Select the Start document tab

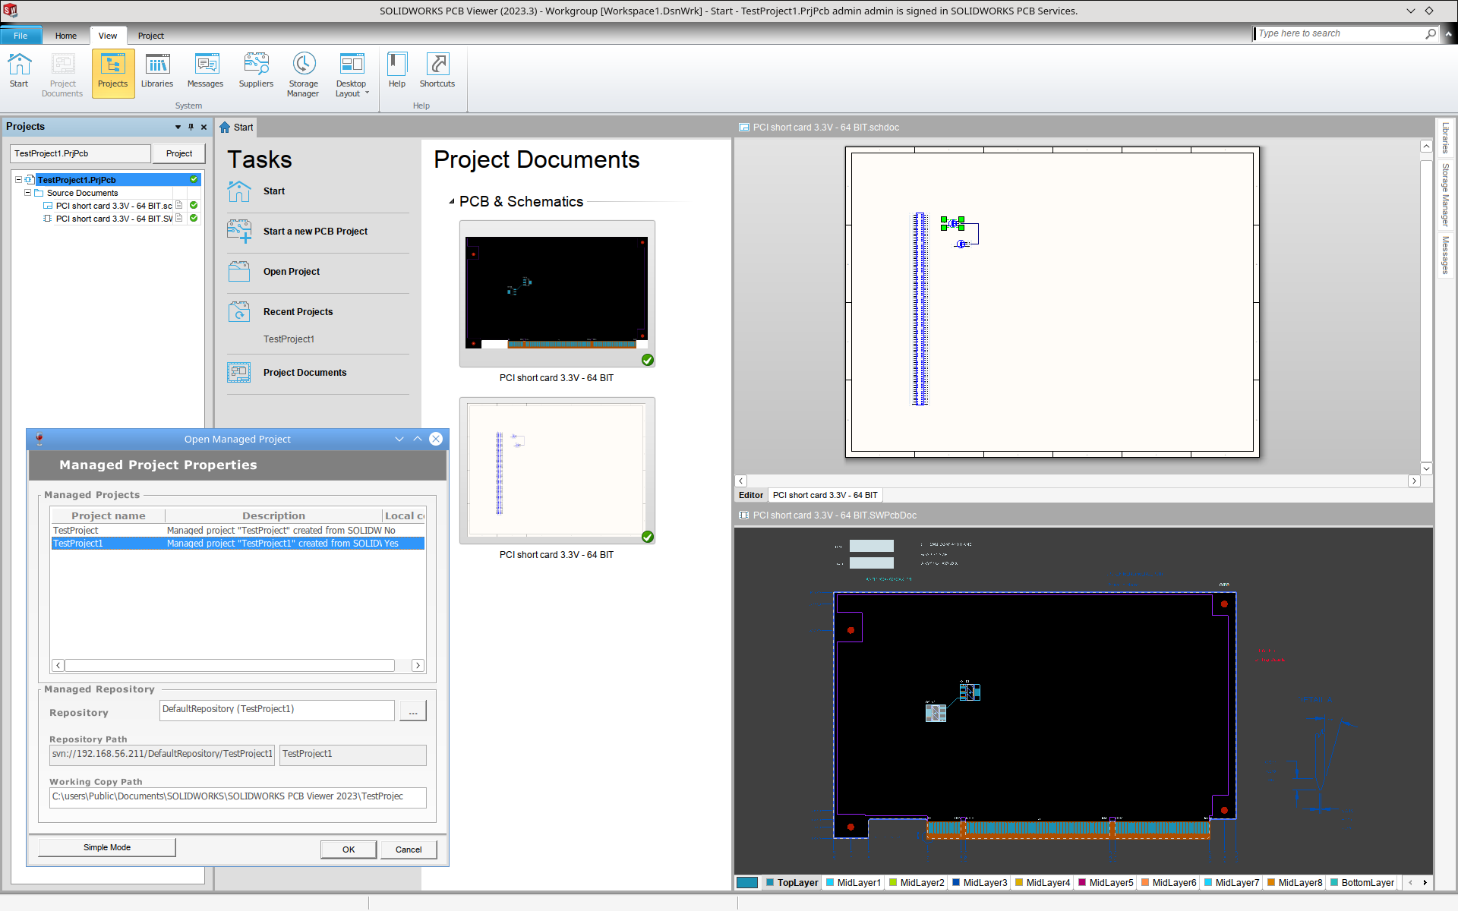pyautogui.click(x=236, y=128)
